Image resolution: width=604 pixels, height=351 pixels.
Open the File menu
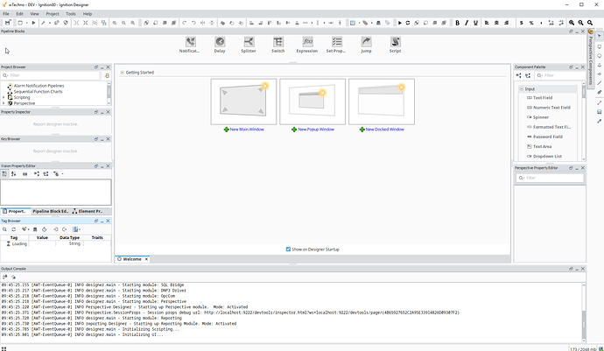point(6,14)
